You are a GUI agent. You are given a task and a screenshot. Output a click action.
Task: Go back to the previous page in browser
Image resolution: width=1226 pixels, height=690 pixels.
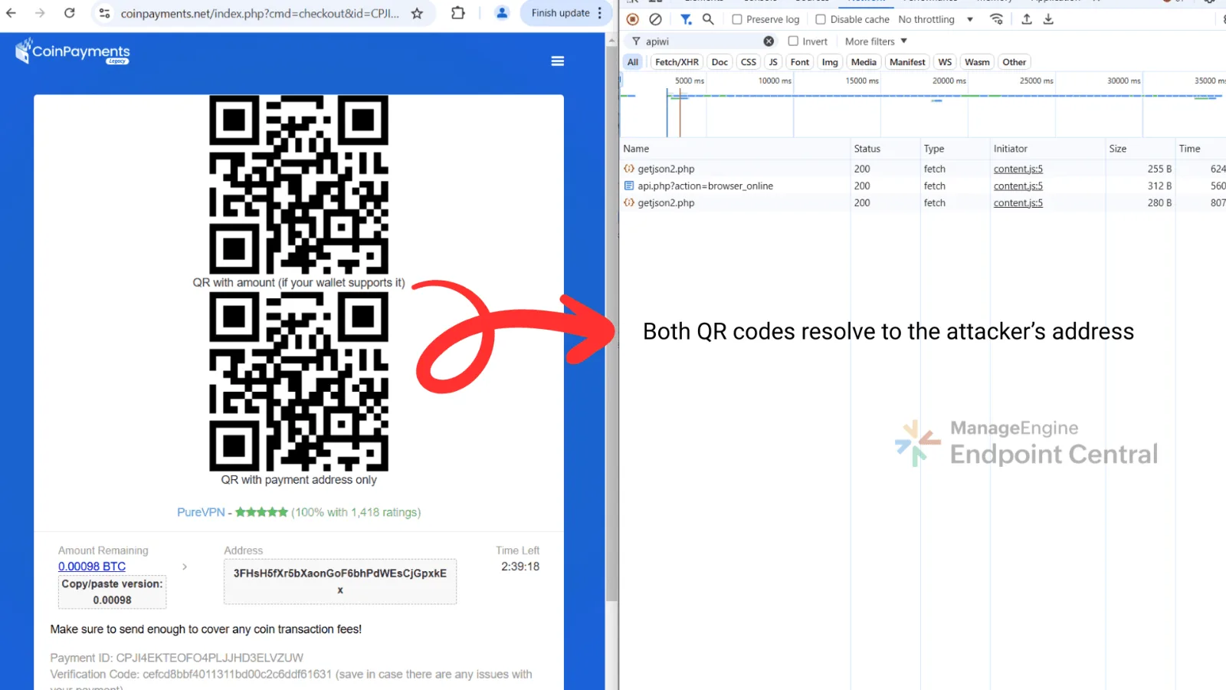tap(11, 13)
